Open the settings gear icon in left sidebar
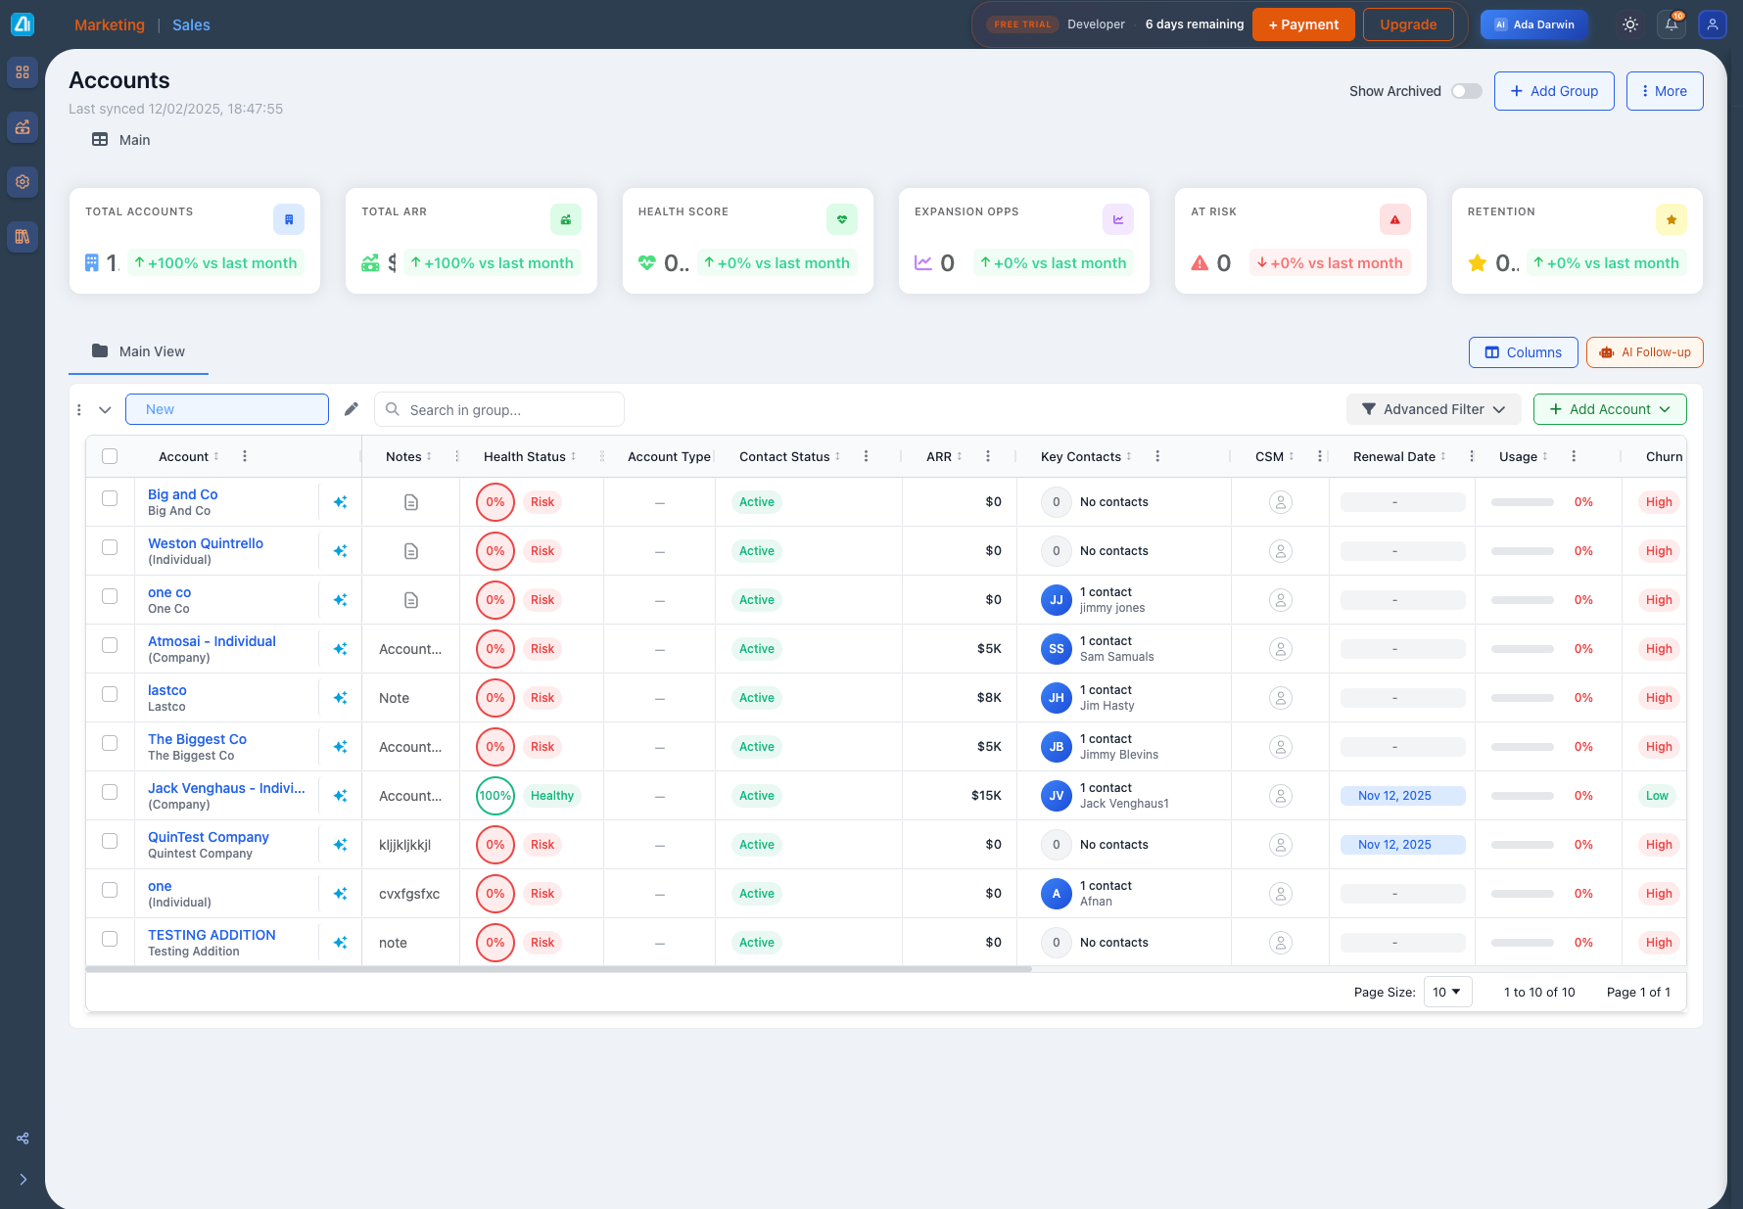Viewport: 1743px width, 1209px height. [23, 182]
